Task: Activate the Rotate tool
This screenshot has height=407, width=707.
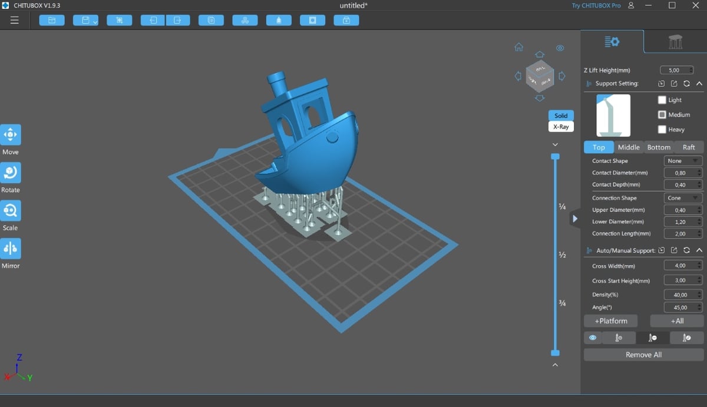Action: click(11, 173)
